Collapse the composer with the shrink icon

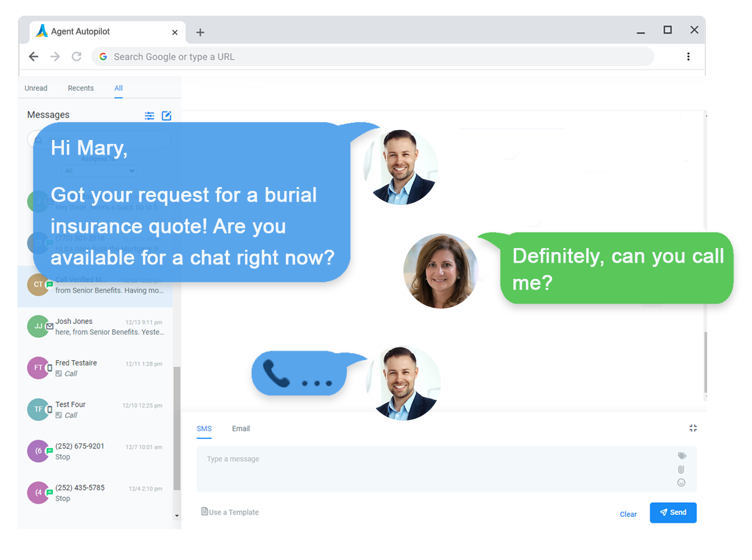(x=693, y=428)
